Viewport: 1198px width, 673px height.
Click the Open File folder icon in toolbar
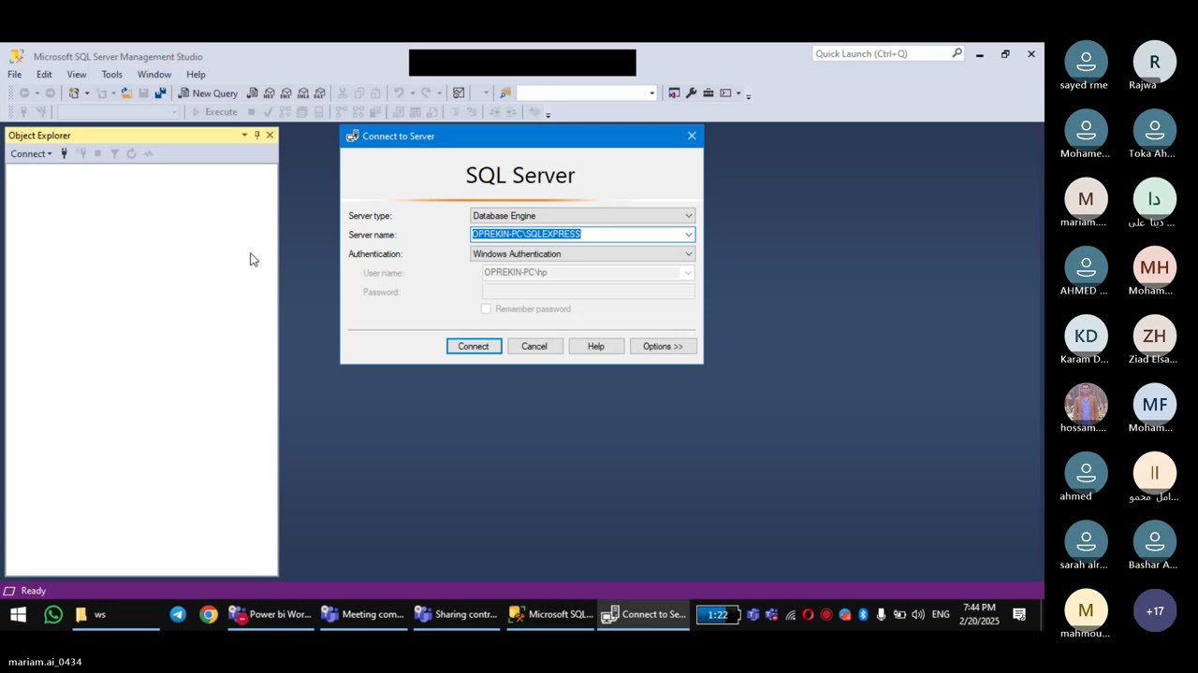coord(126,93)
